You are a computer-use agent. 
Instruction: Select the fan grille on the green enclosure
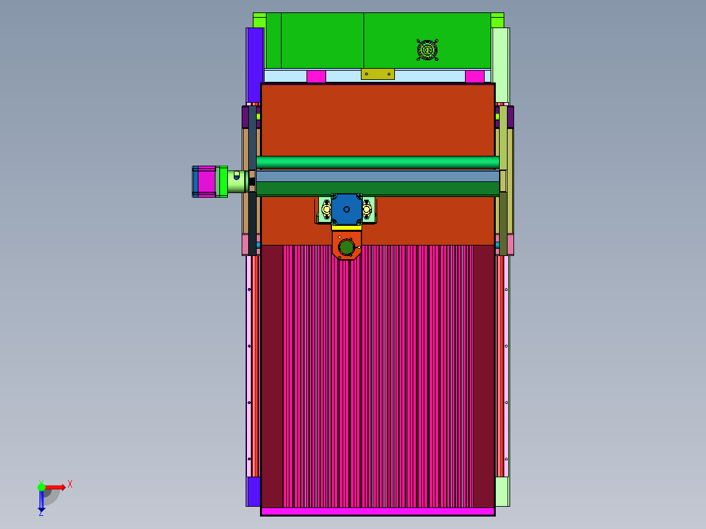427,50
